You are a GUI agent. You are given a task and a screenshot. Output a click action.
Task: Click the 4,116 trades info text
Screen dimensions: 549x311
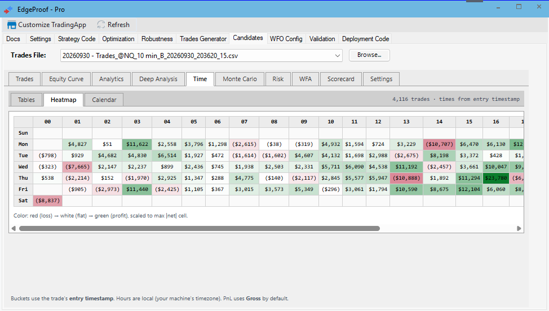pyautogui.click(x=456, y=99)
